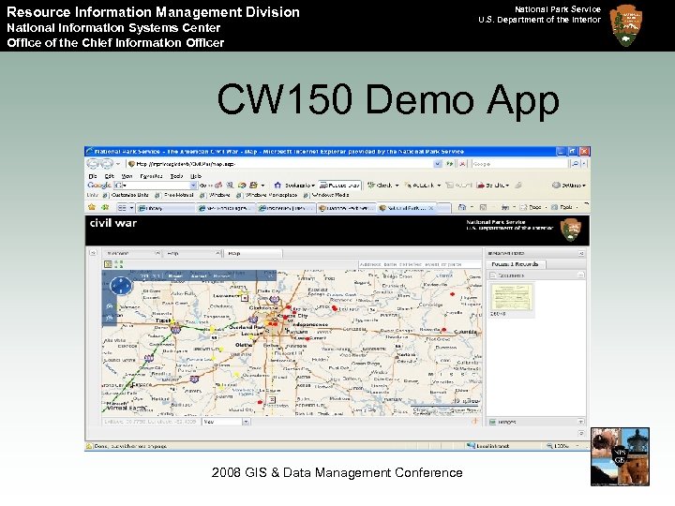Click the Add to Favorites green star icon
Screen dimensions: 675x506
click(105, 207)
